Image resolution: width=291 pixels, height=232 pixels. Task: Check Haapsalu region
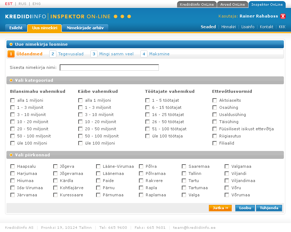pos(12,166)
